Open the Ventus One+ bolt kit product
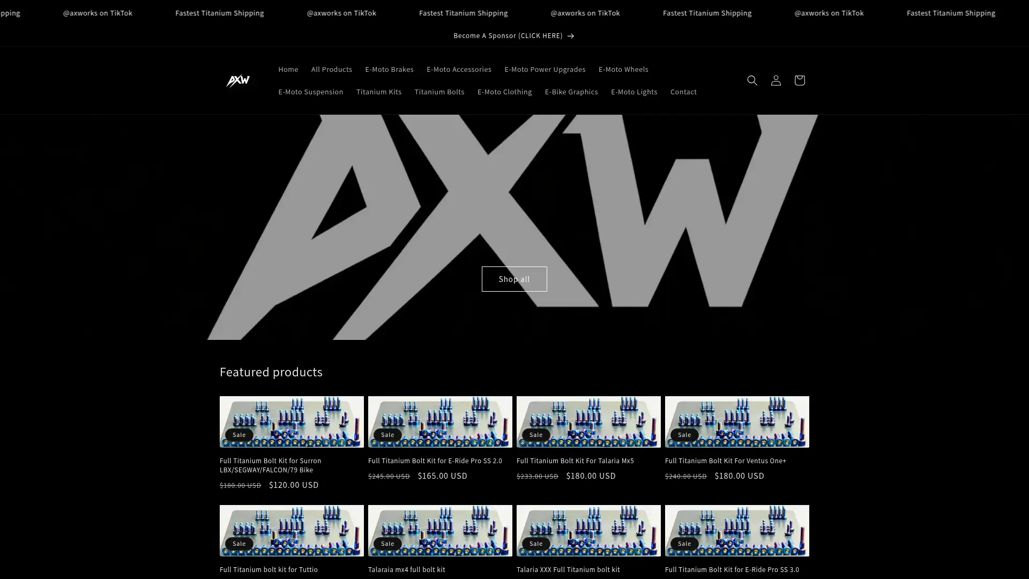The width and height of the screenshot is (1029, 579). click(725, 461)
